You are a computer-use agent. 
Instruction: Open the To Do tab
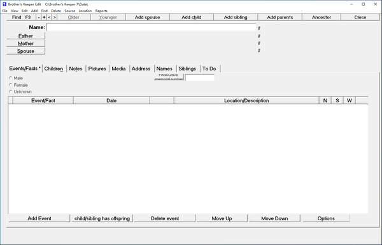point(209,69)
